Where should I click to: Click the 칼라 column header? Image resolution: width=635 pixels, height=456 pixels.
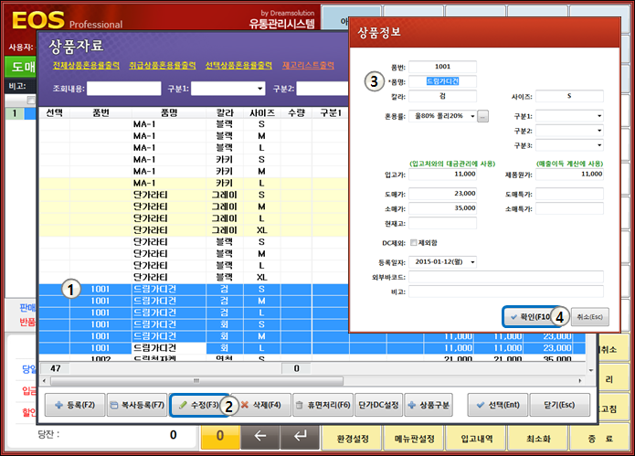click(225, 113)
